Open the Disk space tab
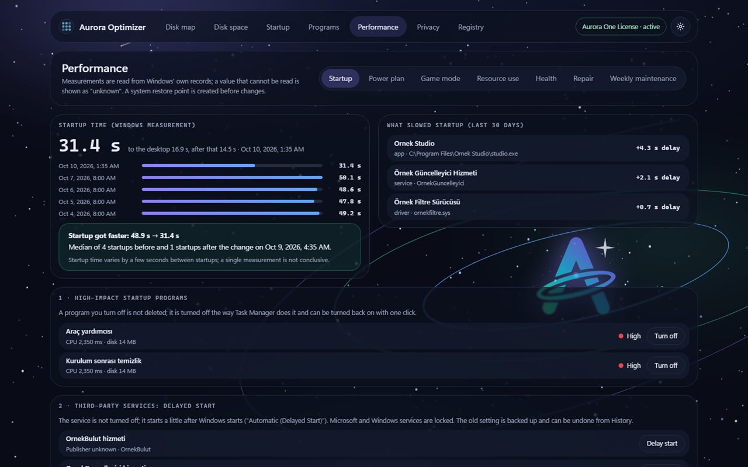This screenshot has height=467, width=748. coord(231,27)
